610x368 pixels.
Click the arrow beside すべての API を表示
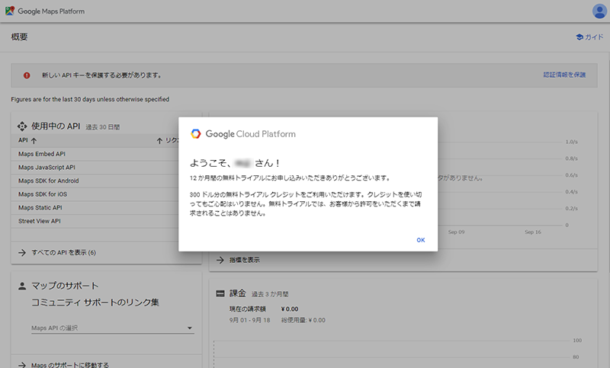22,253
